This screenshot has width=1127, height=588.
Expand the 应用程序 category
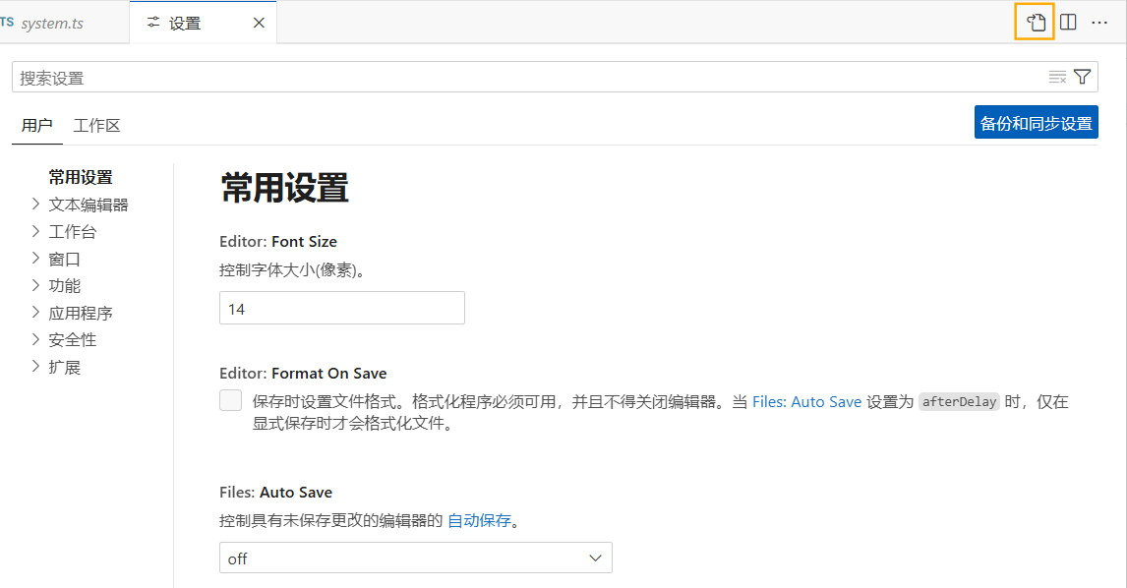(x=35, y=312)
